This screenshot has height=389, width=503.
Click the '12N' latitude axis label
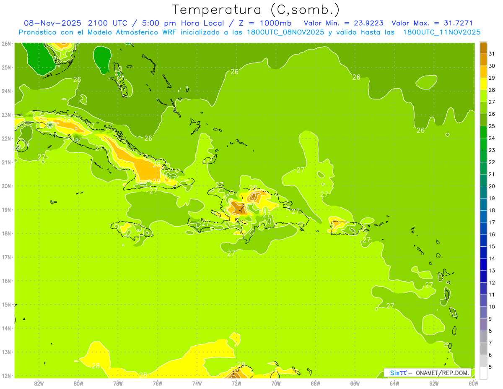[x=6, y=376]
